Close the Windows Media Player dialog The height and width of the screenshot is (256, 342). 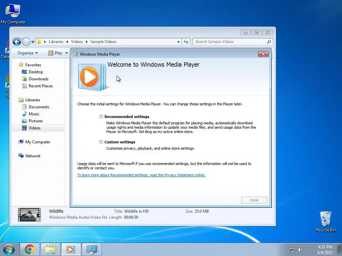(263, 54)
